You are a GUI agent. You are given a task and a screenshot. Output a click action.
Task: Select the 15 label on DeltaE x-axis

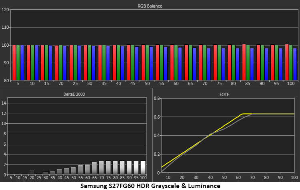point(25,178)
